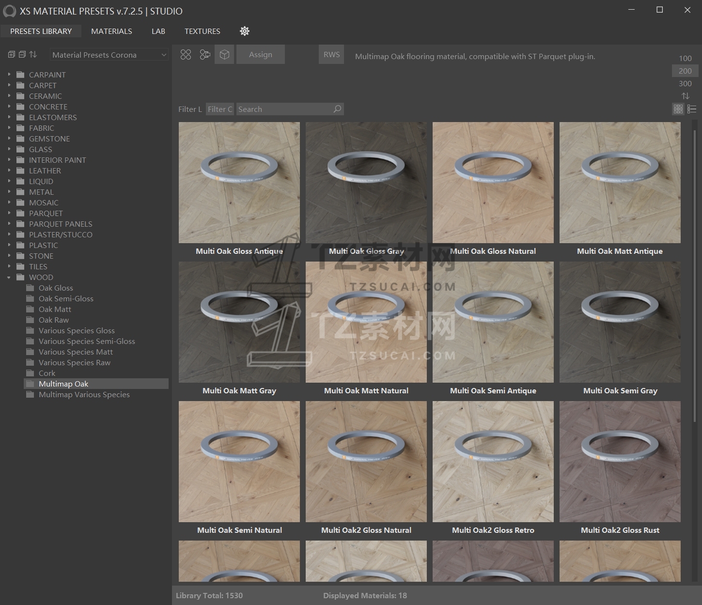Viewport: 702px width, 605px height.
Task: Click the four-circles icon left of Assign
Action: [186, 55]
